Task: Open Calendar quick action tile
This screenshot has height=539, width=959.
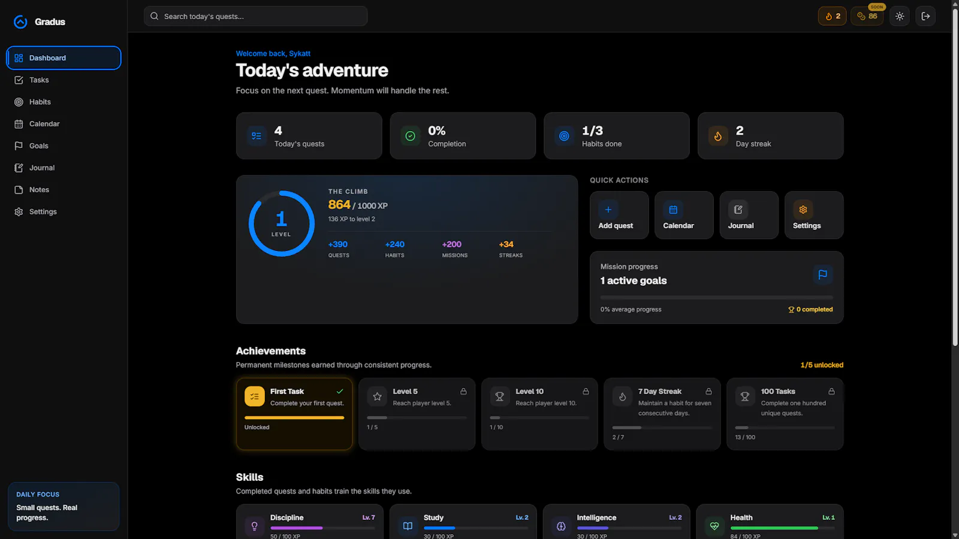Action: [684, 215]
